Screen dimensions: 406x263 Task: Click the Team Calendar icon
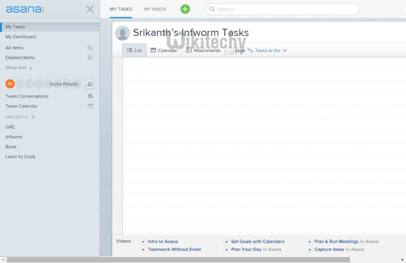tap(90, 106)
